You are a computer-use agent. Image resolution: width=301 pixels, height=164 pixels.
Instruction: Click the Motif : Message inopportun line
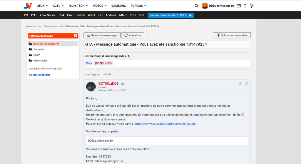point(104,161)
